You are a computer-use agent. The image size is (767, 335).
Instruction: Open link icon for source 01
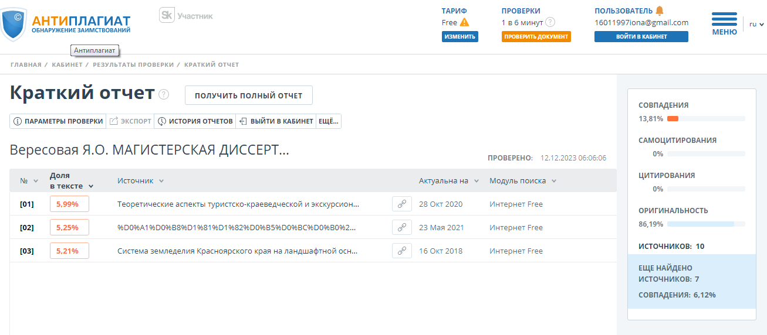(401, 204)
